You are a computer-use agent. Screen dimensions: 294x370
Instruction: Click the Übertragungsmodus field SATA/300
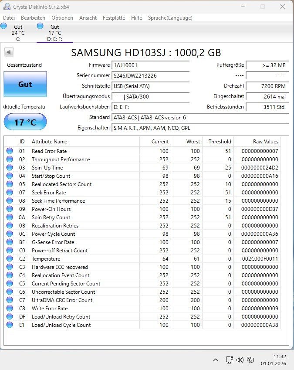tap(150, 96)
